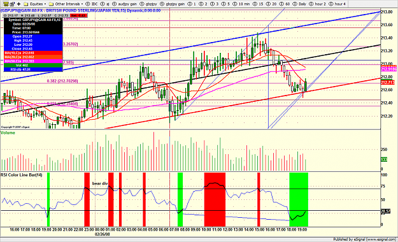Switch to the 20 minute interval

(x=271, y=4)
